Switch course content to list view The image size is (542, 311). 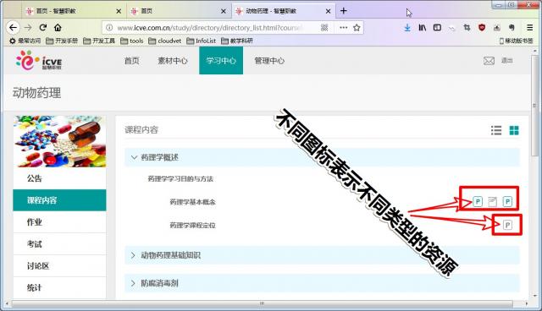coord(496,130)
